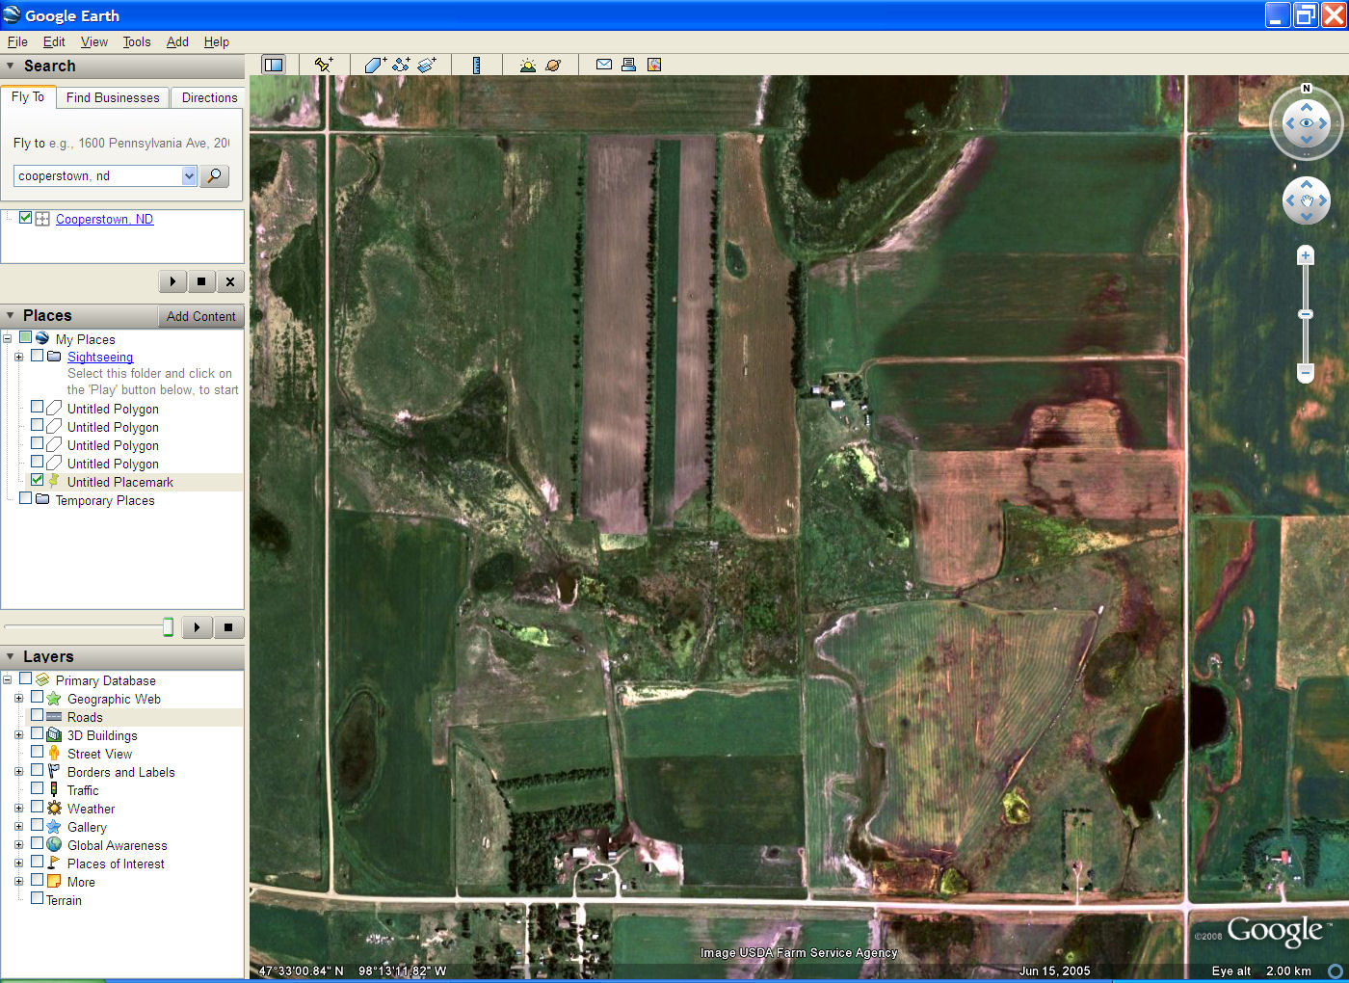Open the View menu
1349x983 pixels.
pyautogui.click(x=94, y=41)
